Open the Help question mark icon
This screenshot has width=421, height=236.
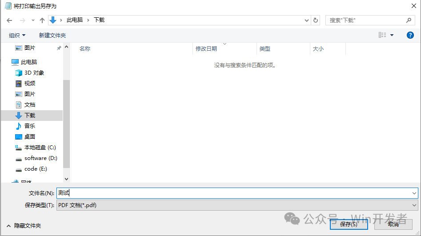tap(410, 35)
